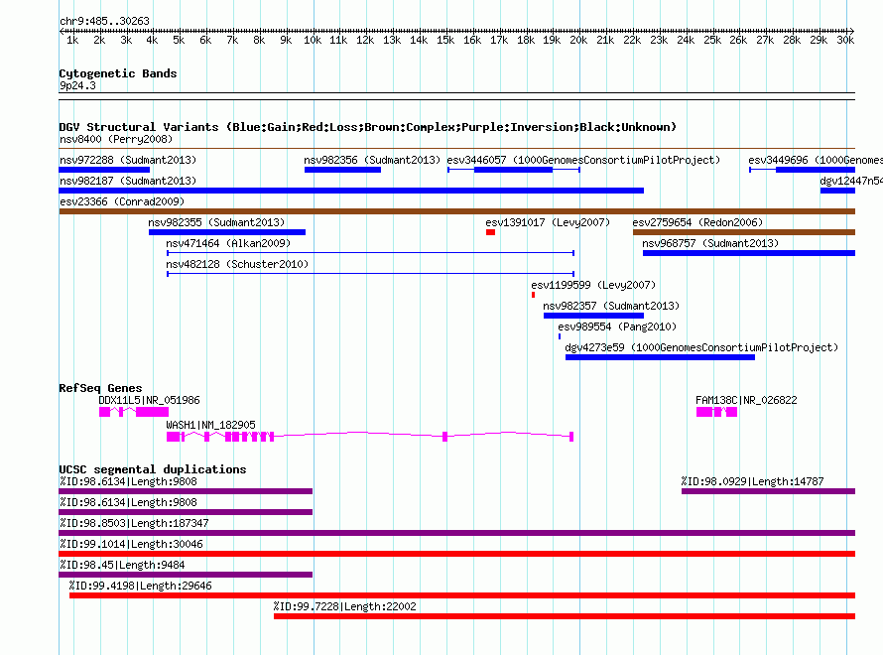This screenshot has height=655, width=883.
Task: Click the small red esv1199599 (Levy2007) marker
Action: pyautogui.click(x=534, y=295)
